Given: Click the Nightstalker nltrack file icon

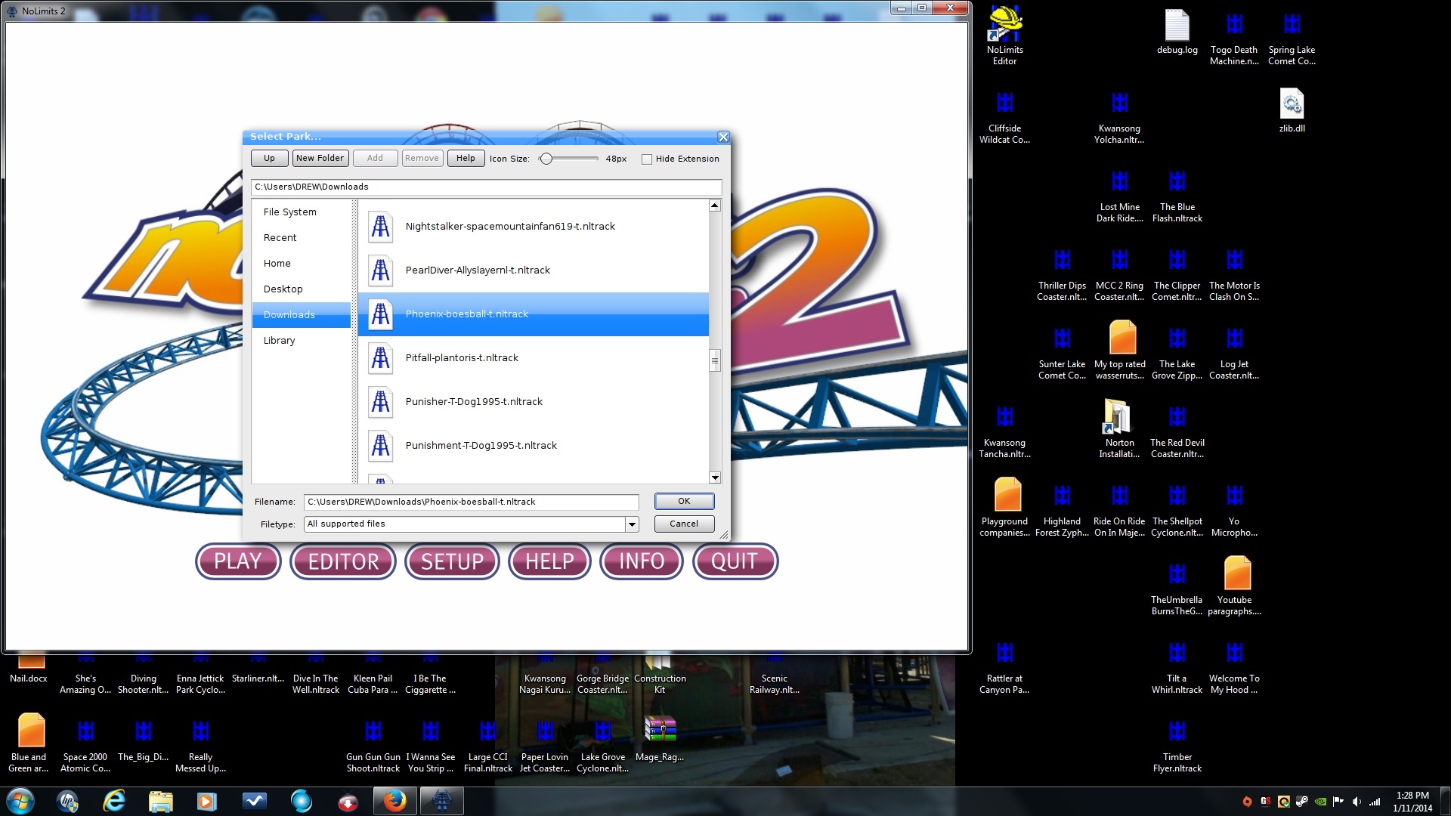Looking at the screenshot, I should point(381,227).
